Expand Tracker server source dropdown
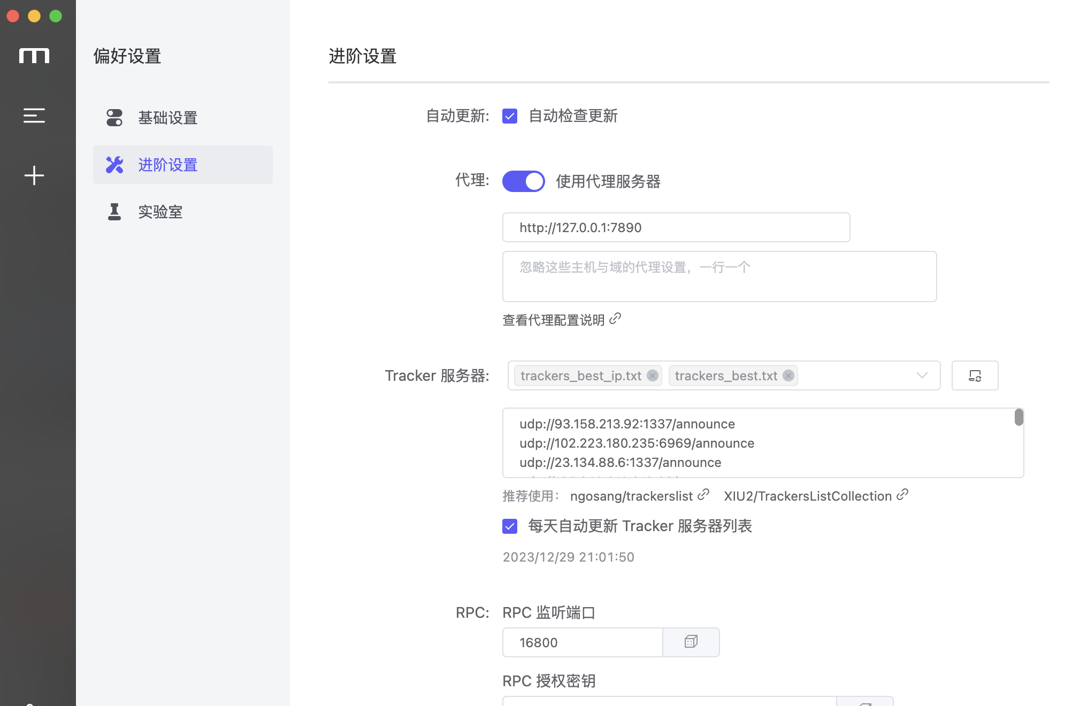Screen dimensions: 1072x706 922,375
